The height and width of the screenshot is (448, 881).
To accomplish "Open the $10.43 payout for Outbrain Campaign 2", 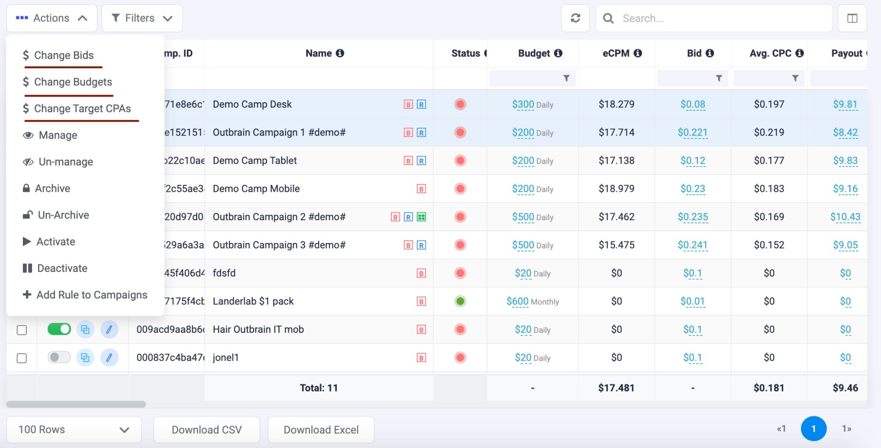I will point(845,217).
